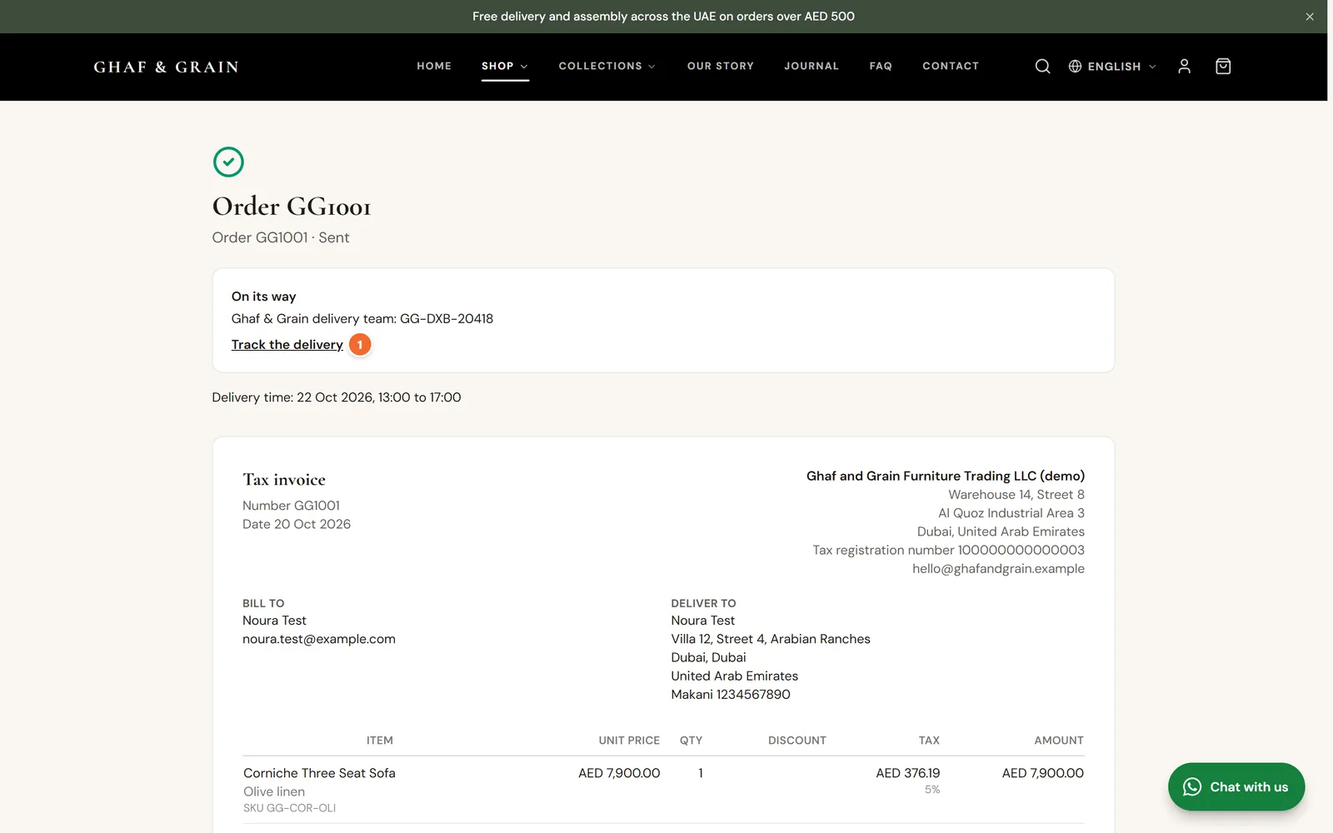Click the invoice Number GG1001 text
1333x833 pixels.
pos(291,506)
